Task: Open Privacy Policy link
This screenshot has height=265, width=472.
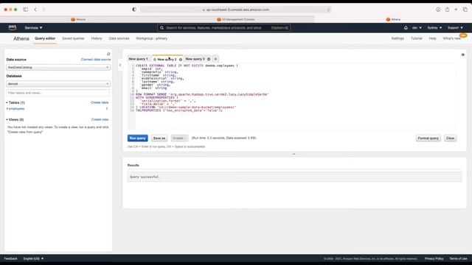Action: click(434, 258)
